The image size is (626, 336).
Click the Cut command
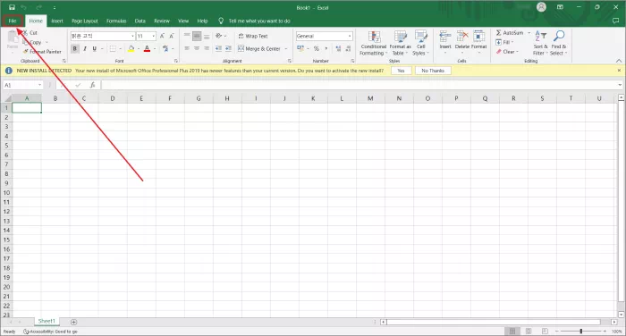30,33
